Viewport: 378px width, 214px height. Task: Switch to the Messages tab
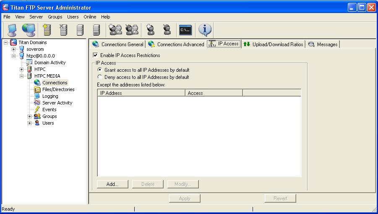coord(323,44)
